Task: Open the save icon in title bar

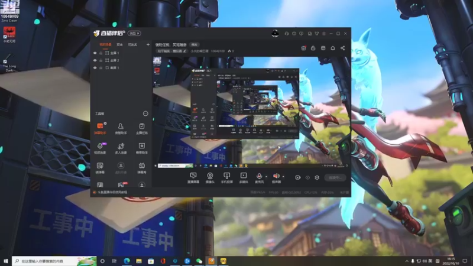Action: [309, 34]
